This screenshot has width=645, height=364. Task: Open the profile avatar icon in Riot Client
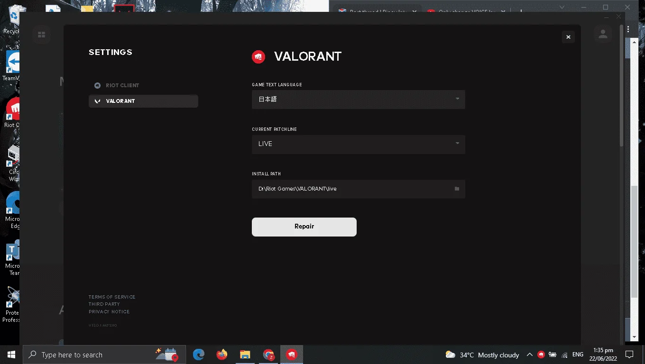[x=603, y=34]
